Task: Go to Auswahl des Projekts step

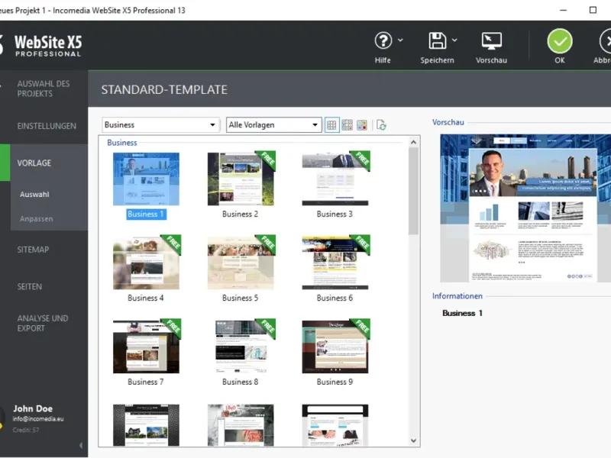Action: pos(44,89)
